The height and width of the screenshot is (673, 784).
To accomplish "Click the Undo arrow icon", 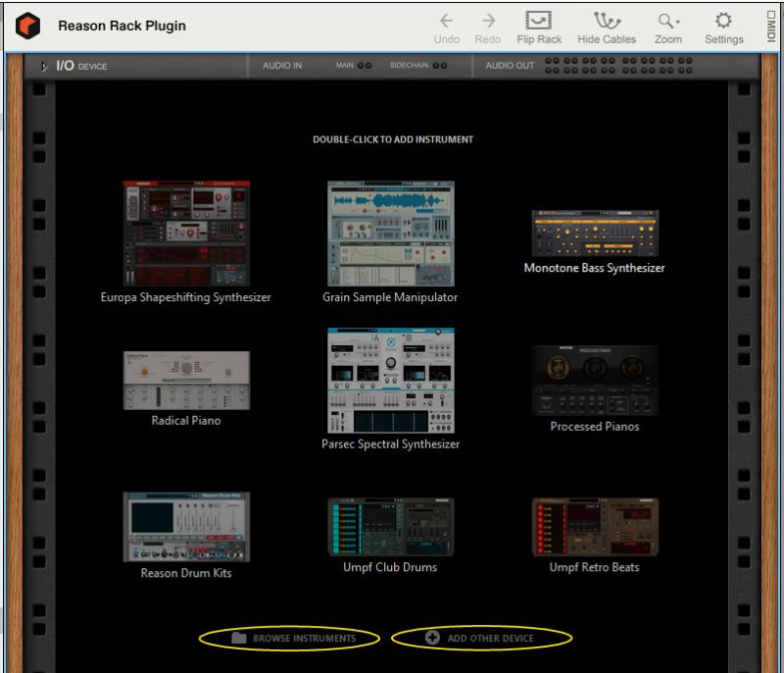I will 446,22.
